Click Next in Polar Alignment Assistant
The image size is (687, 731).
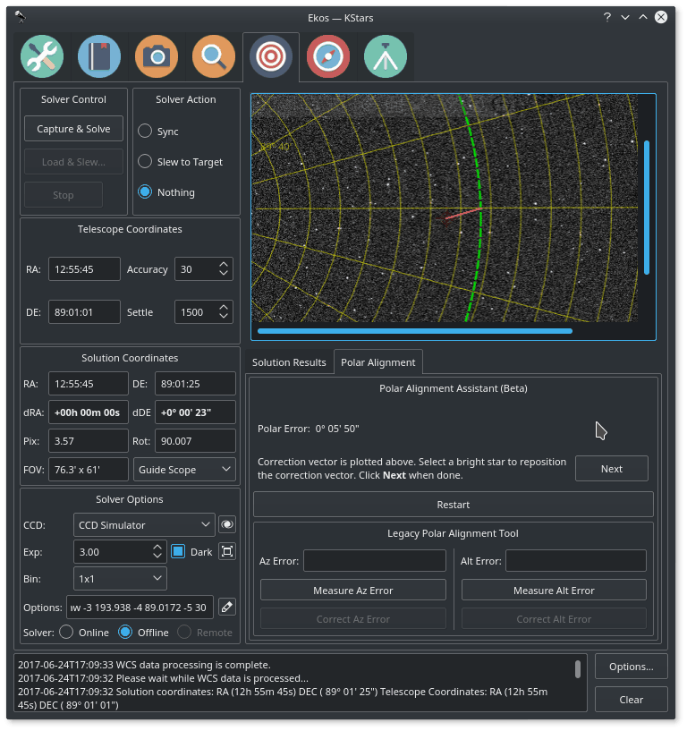tap(611, 469)
